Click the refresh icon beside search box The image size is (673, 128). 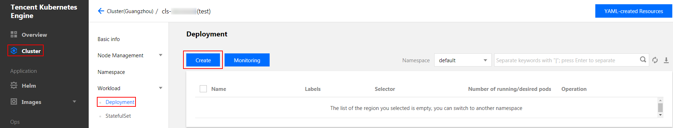(x=655, y=60)
